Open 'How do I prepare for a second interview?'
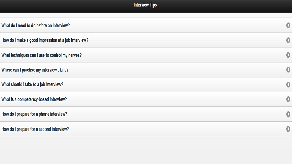The width and height of the screenshot is (292, 164). (x=35, y=129)
